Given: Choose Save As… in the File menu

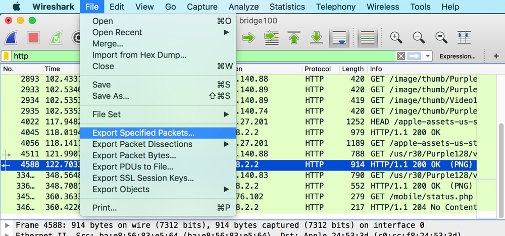Looking at the screenshot, I should pos(158,96).
